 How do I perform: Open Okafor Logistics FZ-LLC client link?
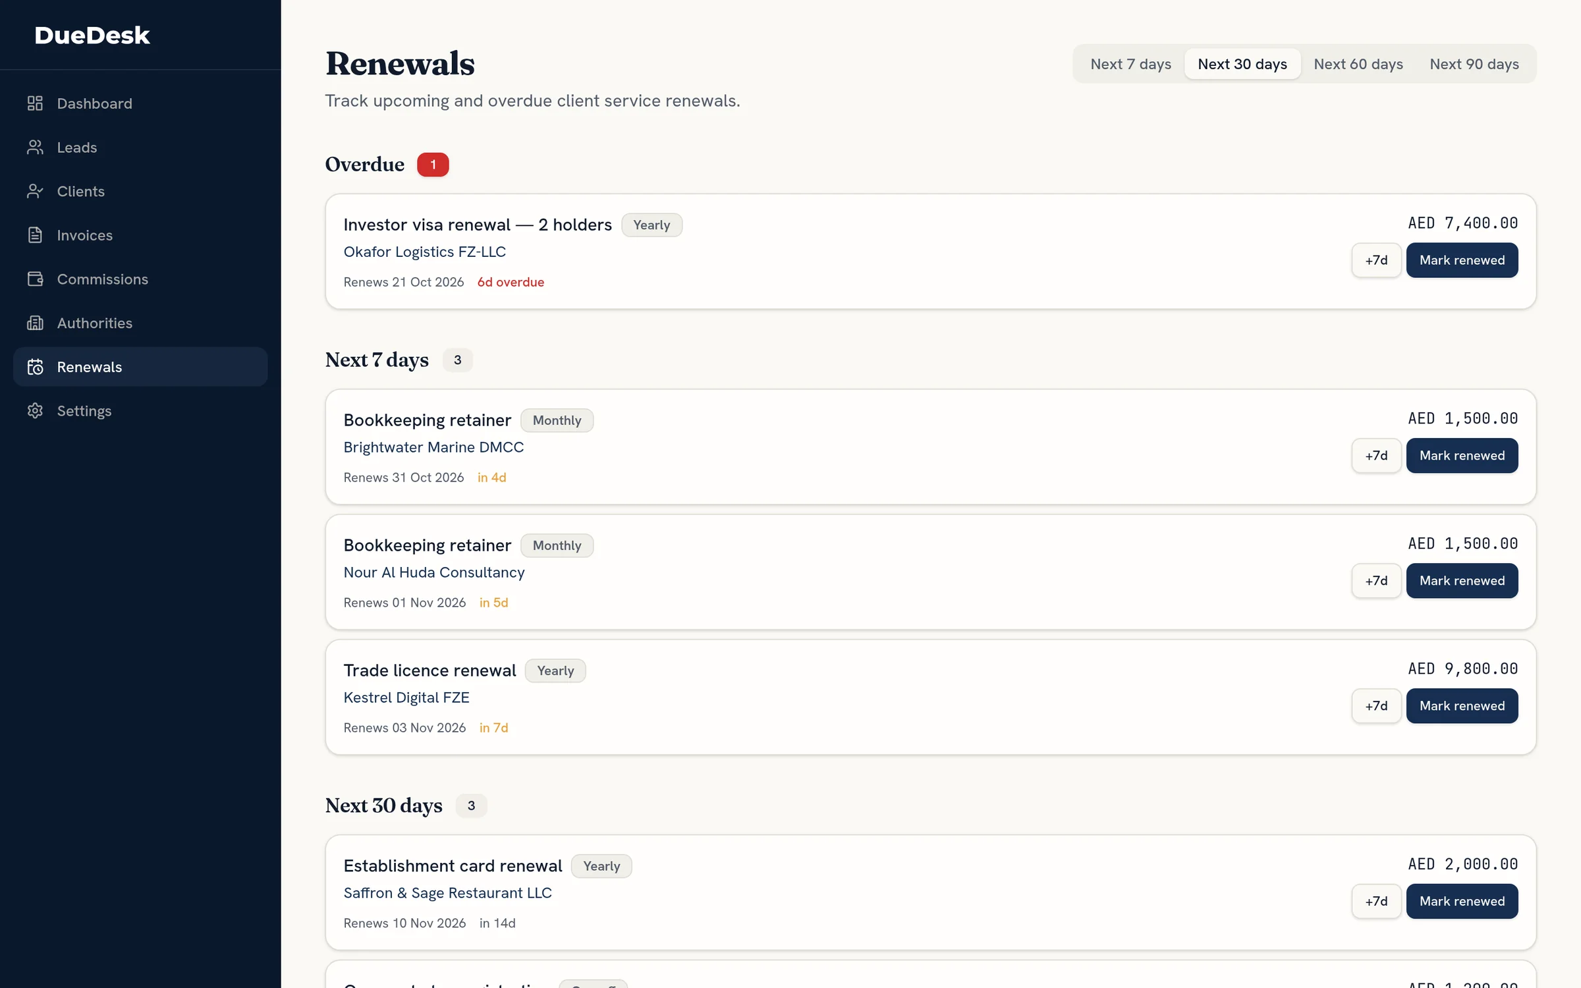point(425,252)
